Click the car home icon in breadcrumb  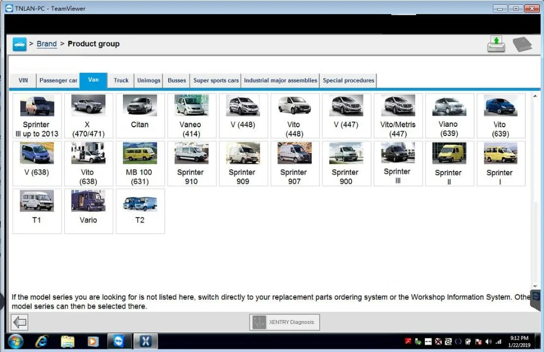tap(20, 44)
